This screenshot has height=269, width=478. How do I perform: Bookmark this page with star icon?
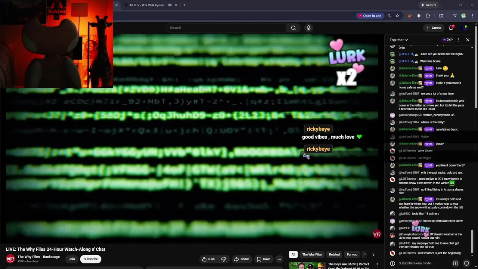pos(397,16)
